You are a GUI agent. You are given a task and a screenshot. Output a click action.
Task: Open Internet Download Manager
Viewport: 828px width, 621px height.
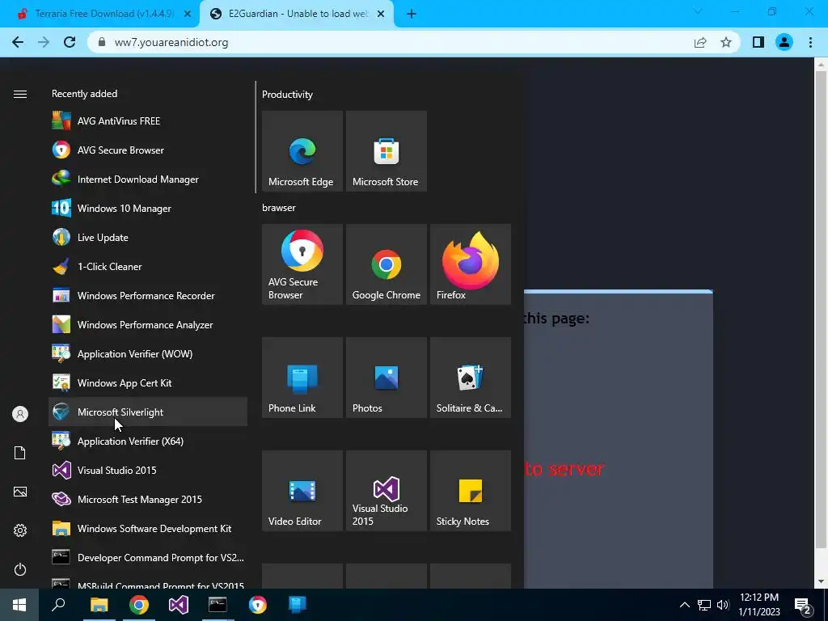[x=148, y=179]
